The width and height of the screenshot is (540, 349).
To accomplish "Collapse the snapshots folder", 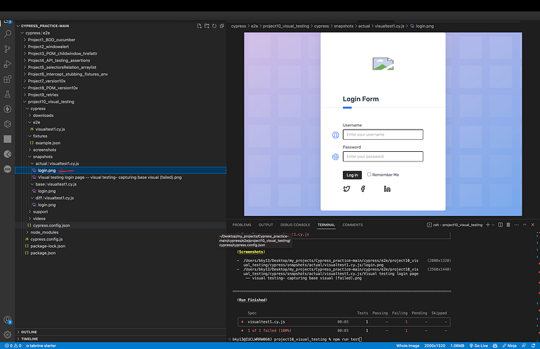I will [x=43, y=157].
